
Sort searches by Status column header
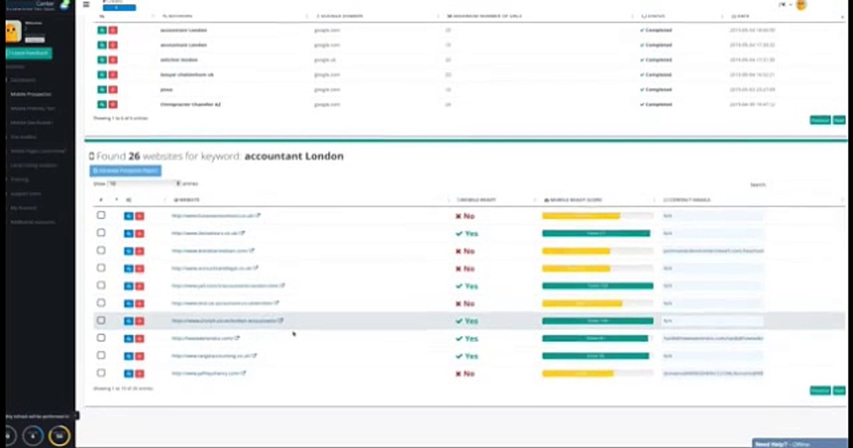click(654, 16)
